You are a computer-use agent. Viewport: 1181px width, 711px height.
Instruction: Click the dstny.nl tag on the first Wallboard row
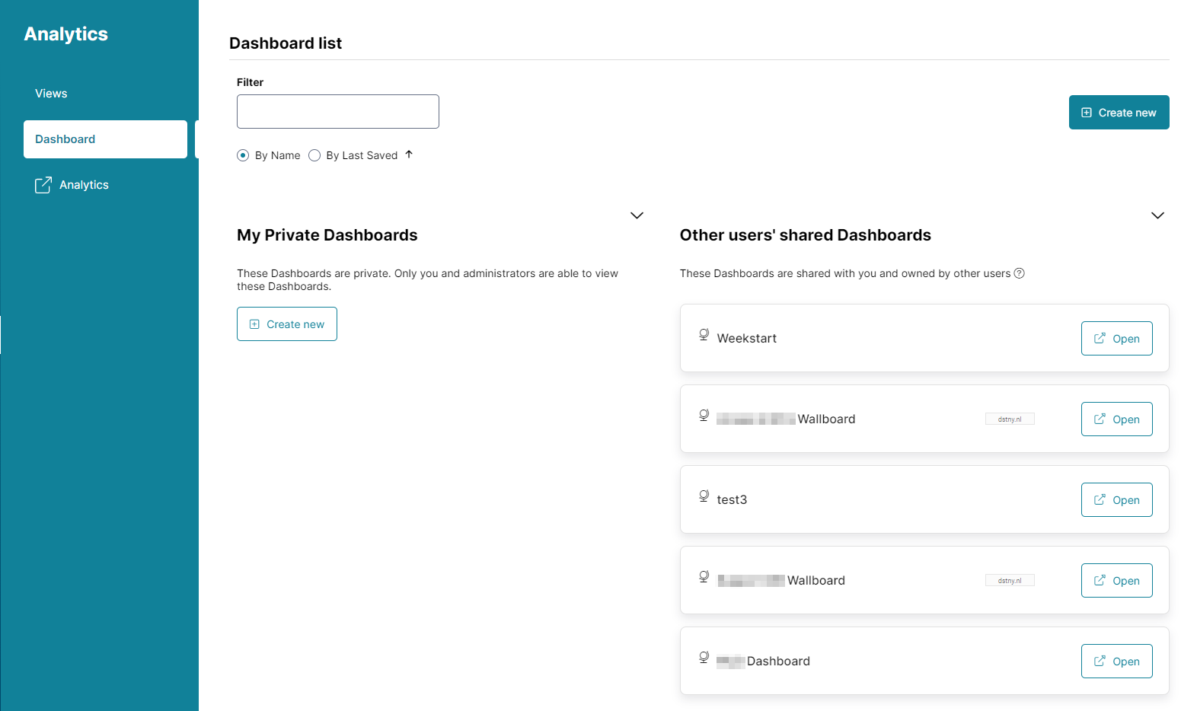(1010, 419)
